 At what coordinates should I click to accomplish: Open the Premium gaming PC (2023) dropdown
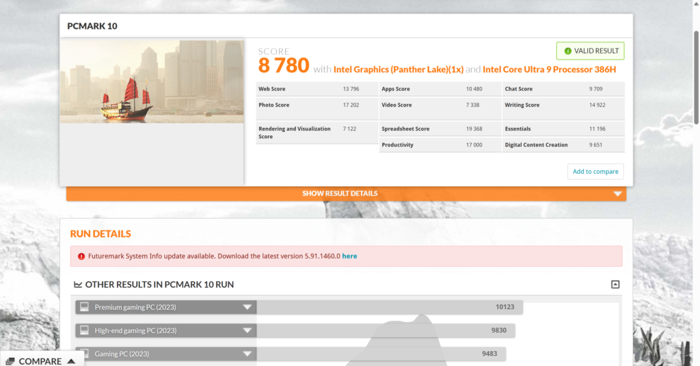(x=247, y=307)
